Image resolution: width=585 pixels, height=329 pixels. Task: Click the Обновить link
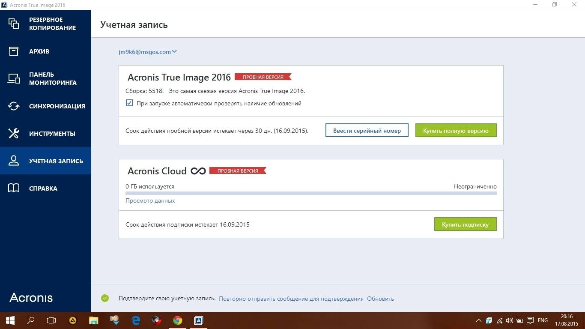(380, 299)
